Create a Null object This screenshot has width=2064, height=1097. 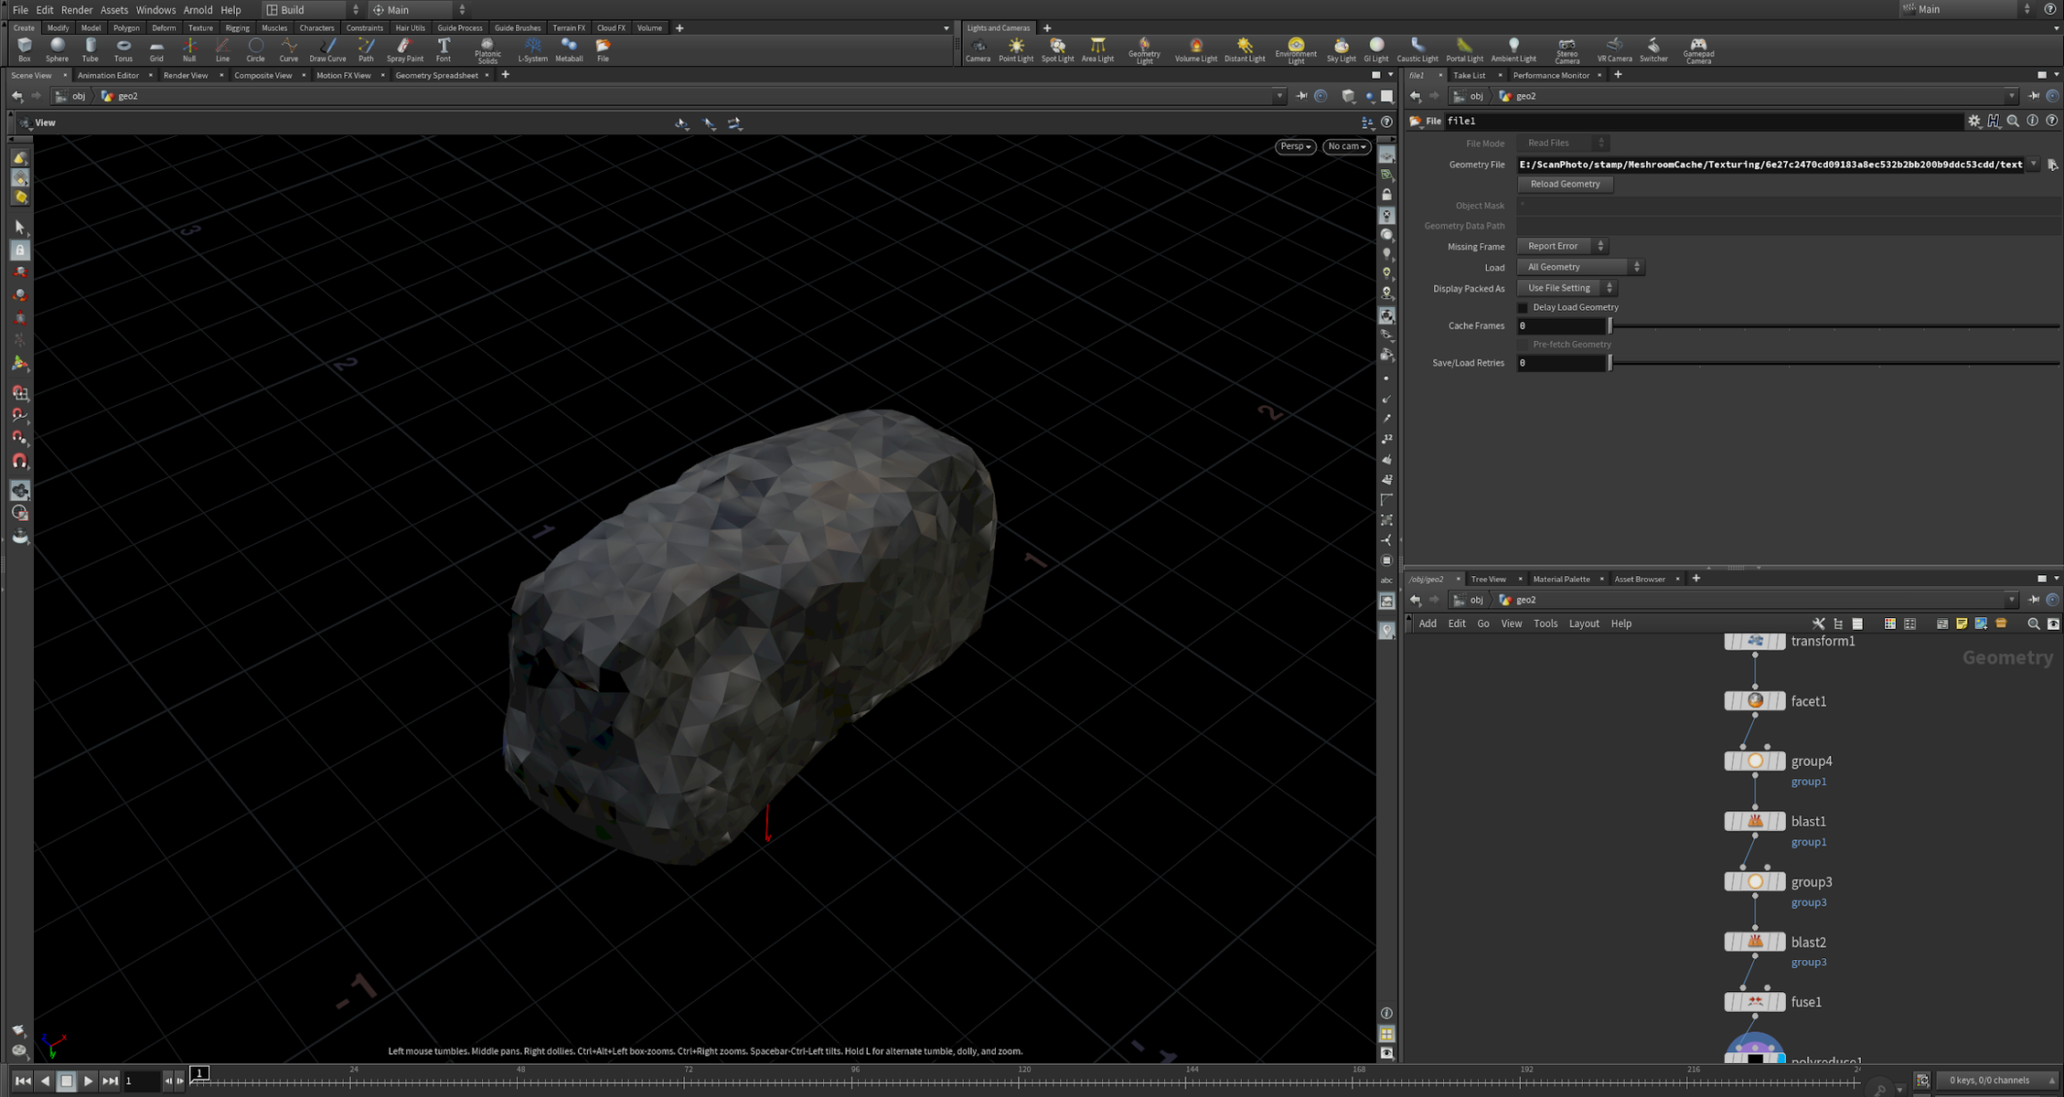click(x=189, y=49)
